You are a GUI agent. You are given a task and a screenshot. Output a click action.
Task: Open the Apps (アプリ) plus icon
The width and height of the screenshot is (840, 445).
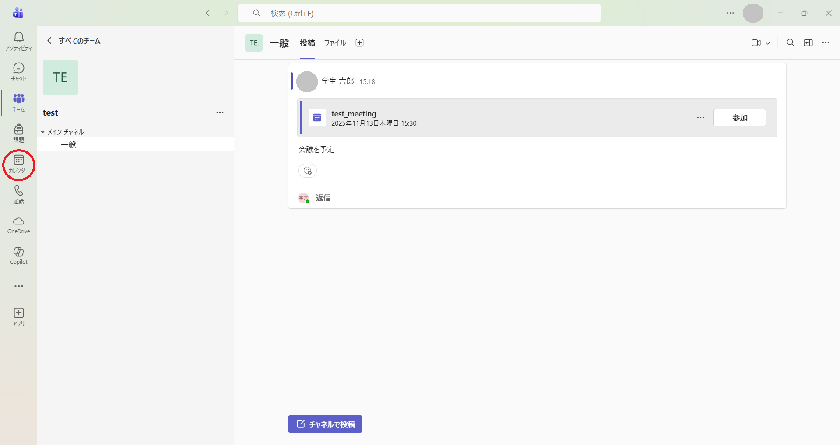coord(18,317)
